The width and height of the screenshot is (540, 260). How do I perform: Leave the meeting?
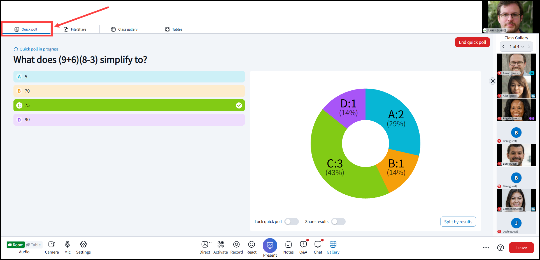click(x=522, y=248)
